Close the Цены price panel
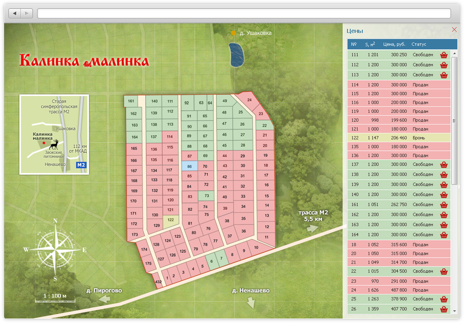The image size is (464, 324). (x=454, y=30)
